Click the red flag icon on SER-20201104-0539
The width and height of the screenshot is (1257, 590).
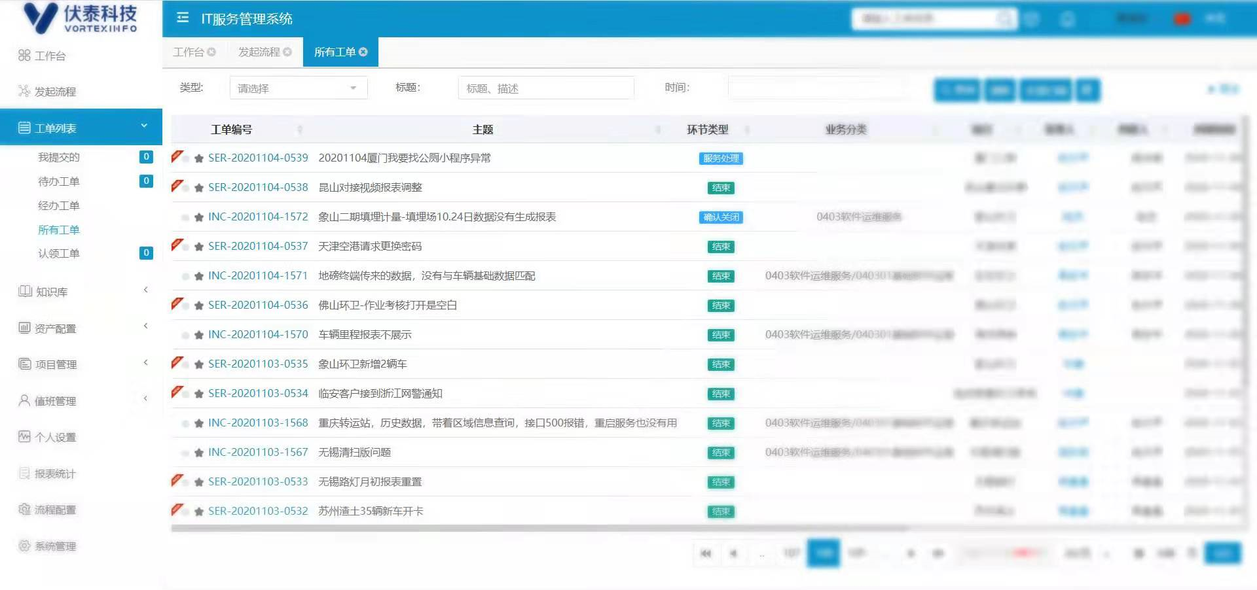click(x=177, y=156)
